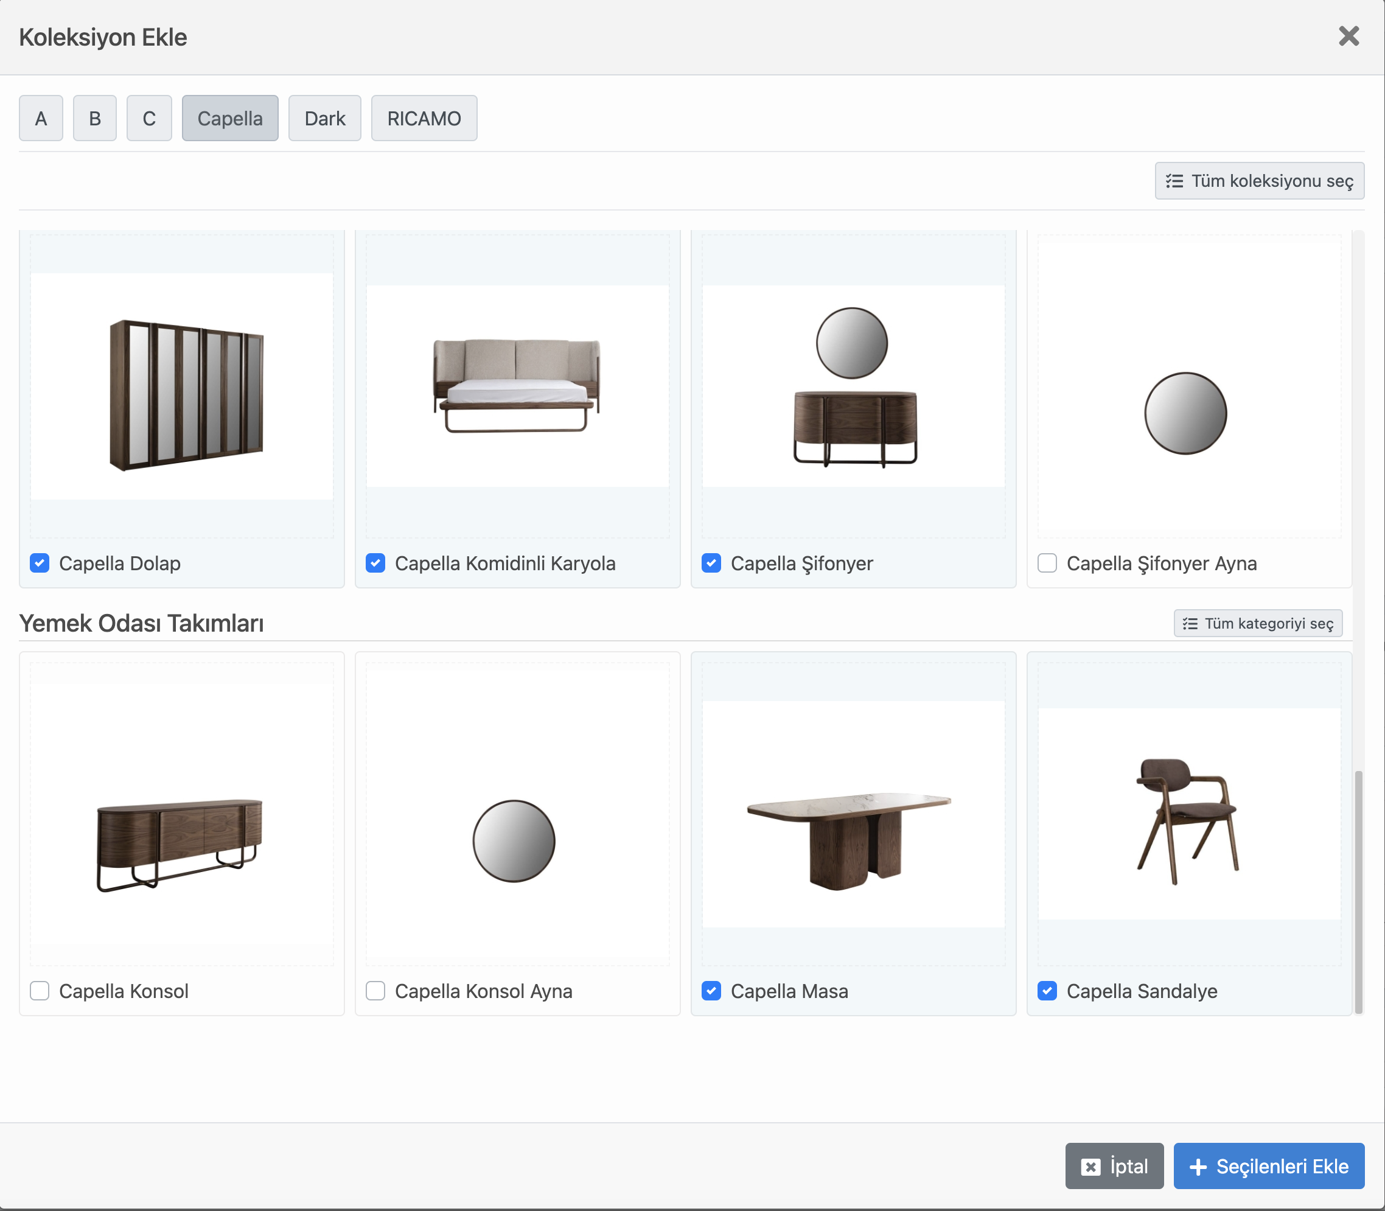Open collection tab B
This screenshot has width=1385, height=1211.
click(x=94, y=118)
